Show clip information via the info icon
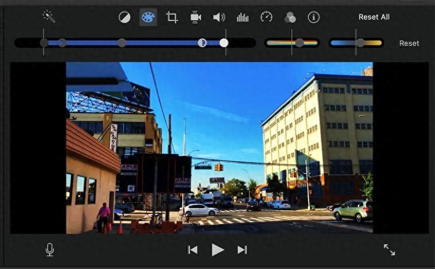The height and width of the screenshot is (269, 435). tap(314, 17)
